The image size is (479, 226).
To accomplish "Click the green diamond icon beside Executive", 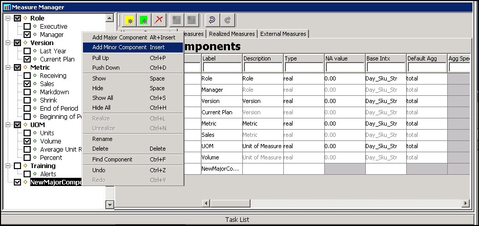I will pyautogui.click(x=35, y=27).
